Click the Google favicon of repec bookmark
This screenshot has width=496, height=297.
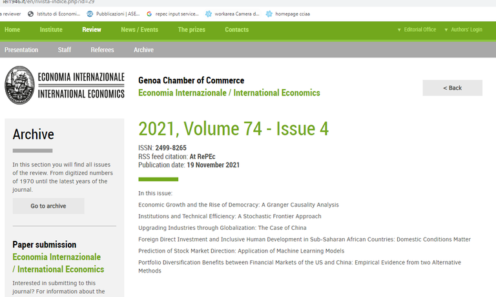(149, 14)
